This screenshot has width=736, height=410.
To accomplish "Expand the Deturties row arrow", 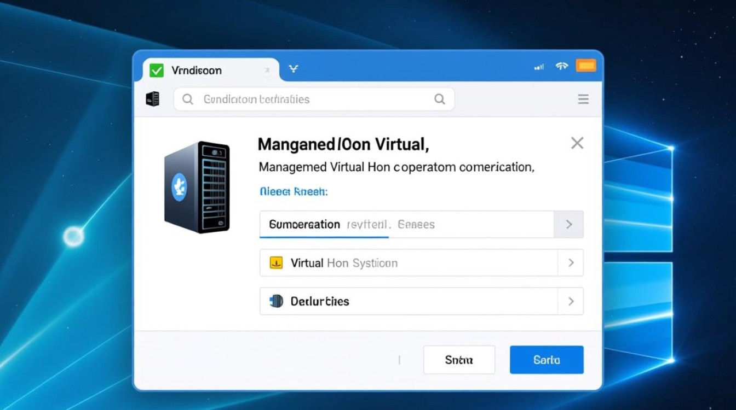I will tap(571, 301).
